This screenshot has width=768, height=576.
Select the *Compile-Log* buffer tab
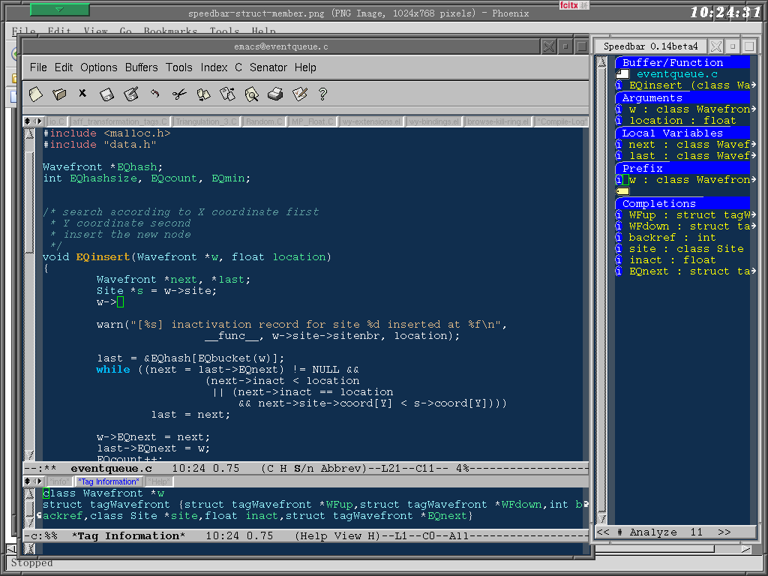pyautogui.click(x=561, y=121)
